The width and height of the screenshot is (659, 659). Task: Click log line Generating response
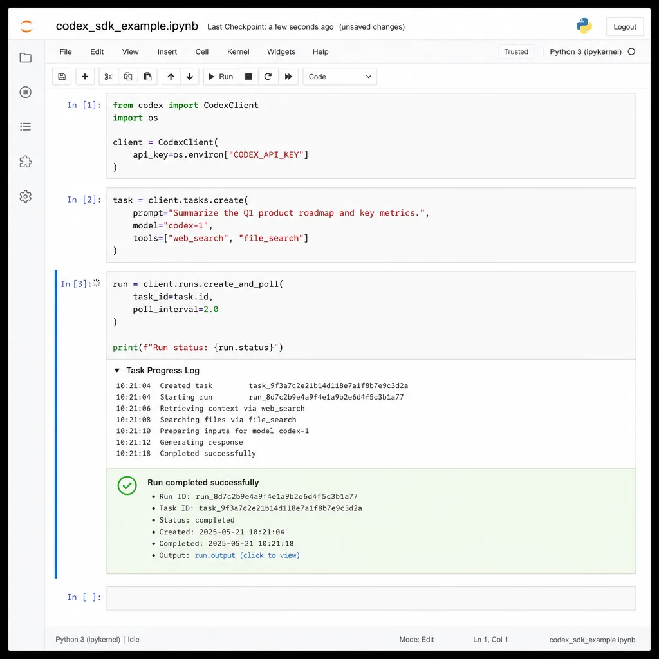coord(180,442)
